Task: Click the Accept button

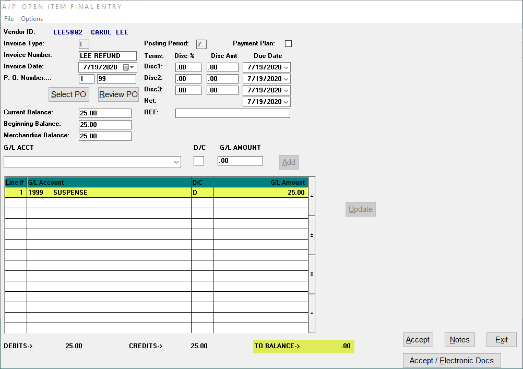Action: tap(418, 340)
